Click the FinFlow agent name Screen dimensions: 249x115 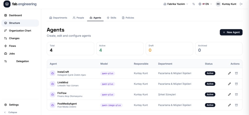(62, 93)
